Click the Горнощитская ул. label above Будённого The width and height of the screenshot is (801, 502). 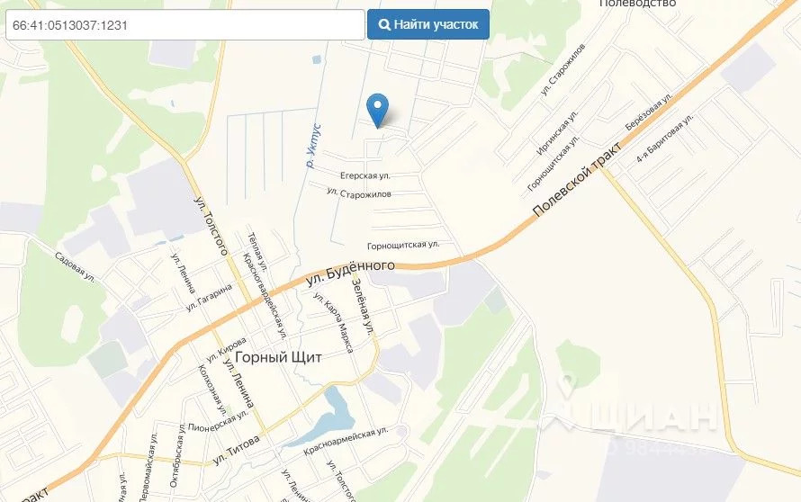(403, 245)
